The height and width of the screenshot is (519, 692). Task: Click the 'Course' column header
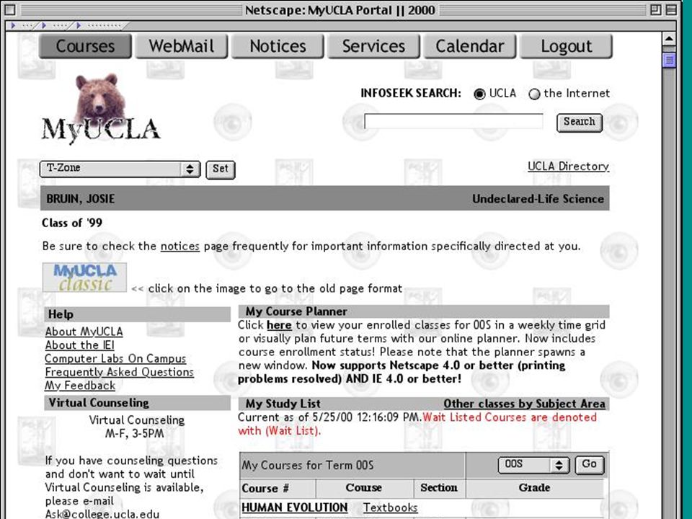click(x=363, y=488)
